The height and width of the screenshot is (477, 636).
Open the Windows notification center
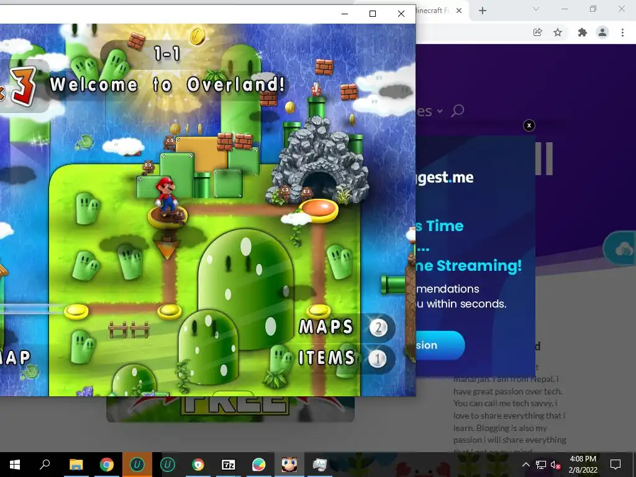point(616,465)
